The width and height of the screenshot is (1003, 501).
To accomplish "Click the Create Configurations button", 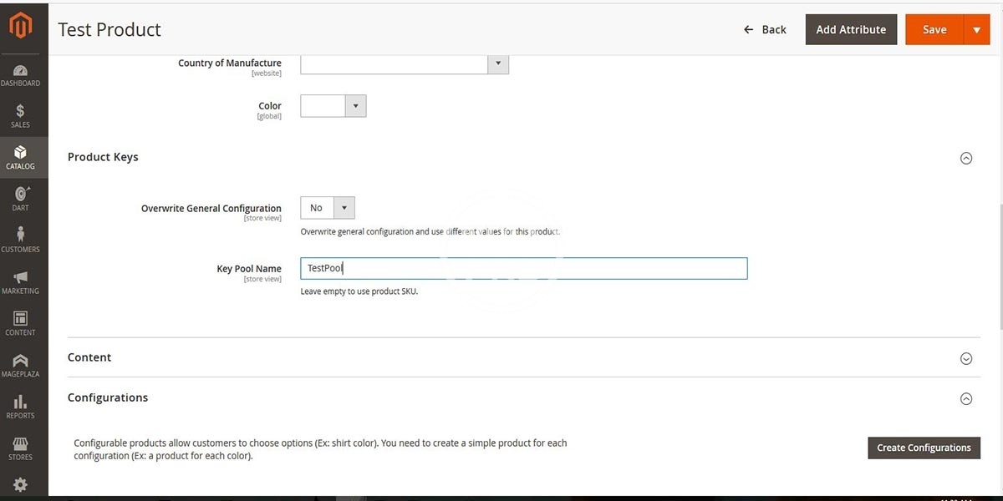I will click(924, 448).
